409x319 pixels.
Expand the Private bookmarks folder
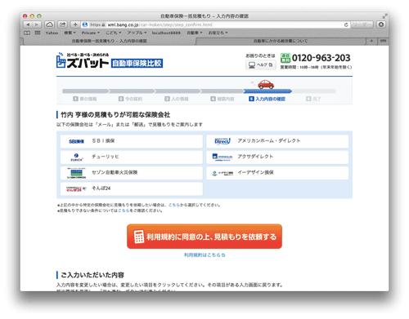click(91, 33)
